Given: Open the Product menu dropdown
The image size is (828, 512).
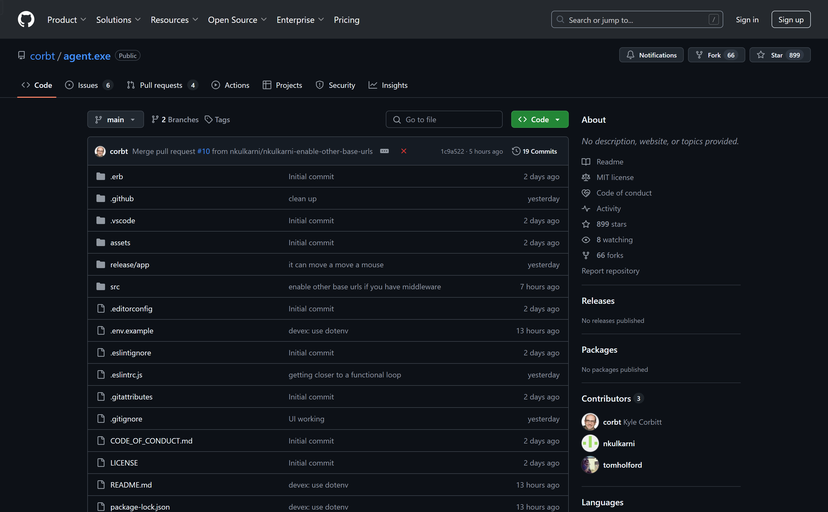Looking at the screenshot, I should (x=67, y=20).
